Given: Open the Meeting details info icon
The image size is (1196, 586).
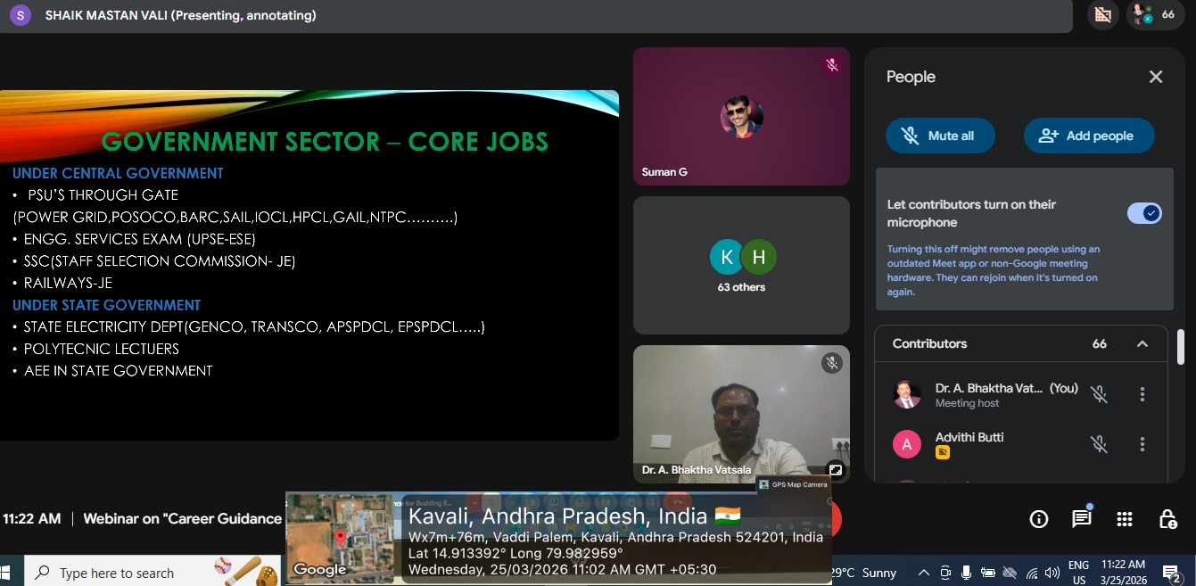Looking at the screenshot, I should (1039, 519).
